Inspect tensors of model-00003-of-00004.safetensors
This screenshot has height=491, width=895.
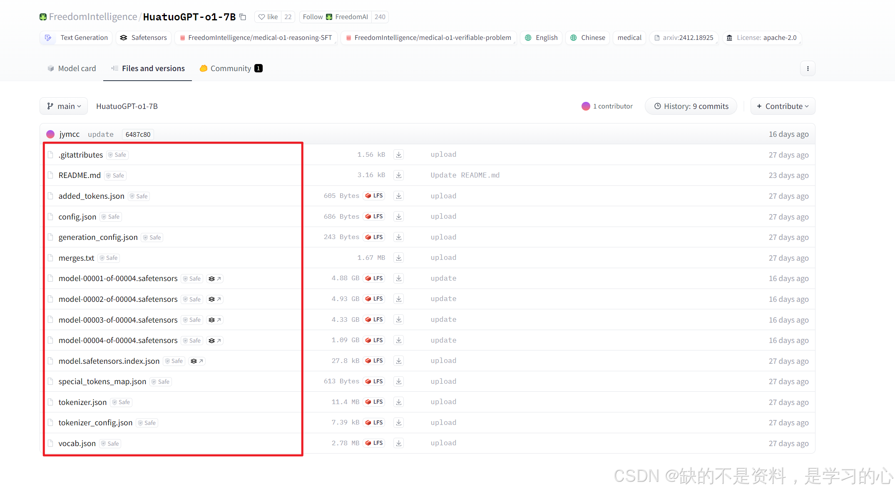coord(215,320)
